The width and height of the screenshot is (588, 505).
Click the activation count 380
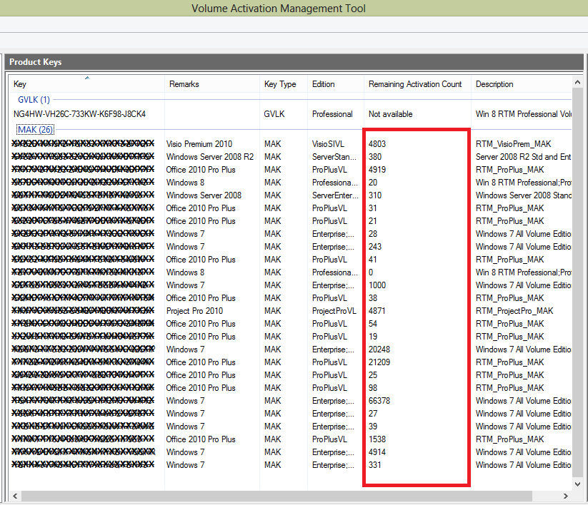point(375,156)
